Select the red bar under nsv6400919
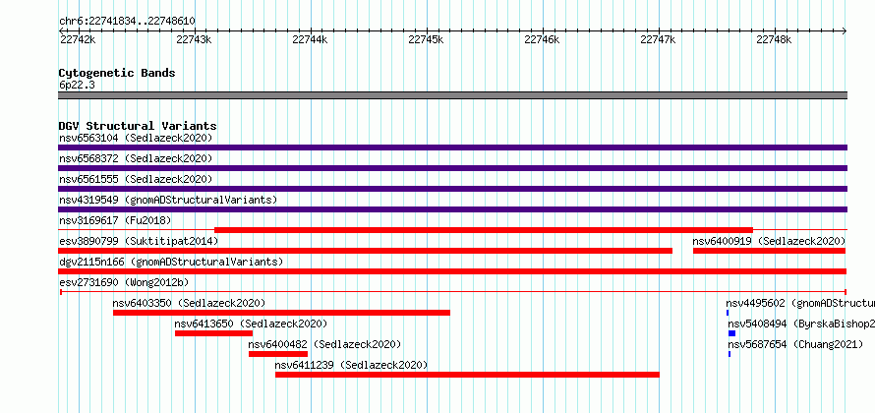The width and height of the screenshot is (875, 413). coord(770,251)
